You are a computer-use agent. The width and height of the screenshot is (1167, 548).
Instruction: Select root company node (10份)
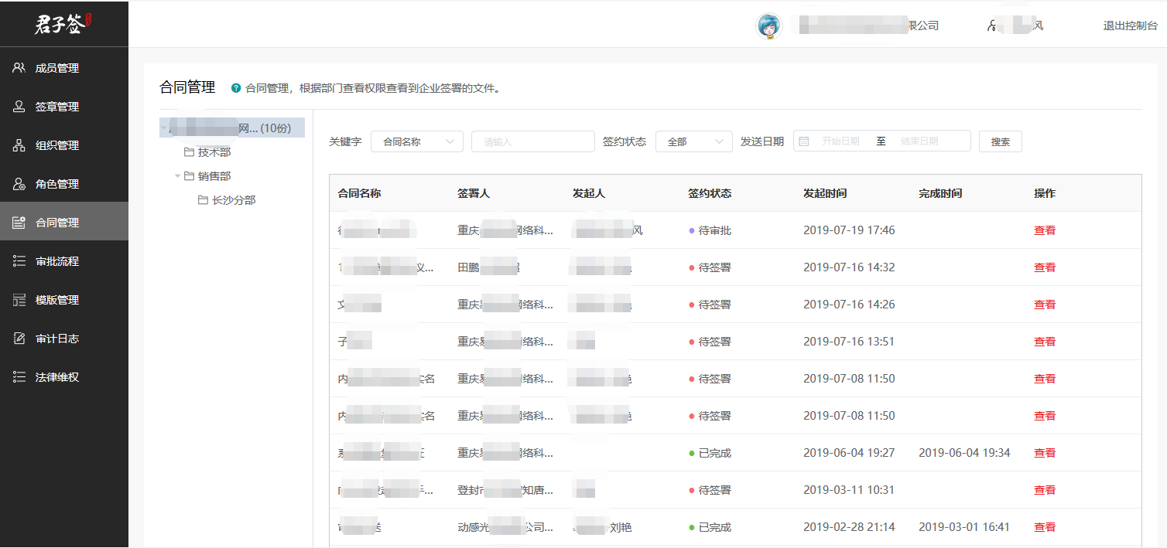(x=232, y=128)
